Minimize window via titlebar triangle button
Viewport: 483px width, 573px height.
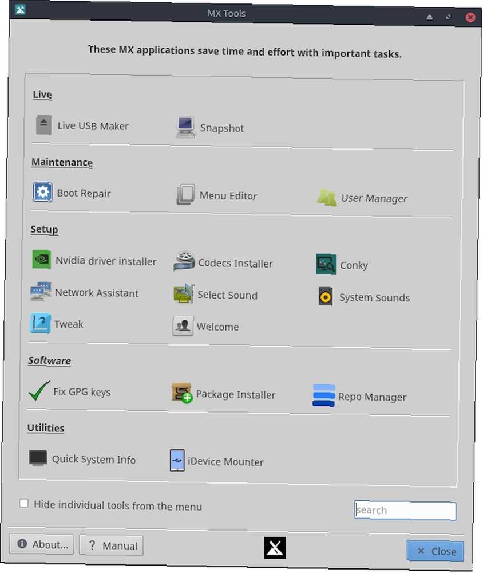point(430,17)
